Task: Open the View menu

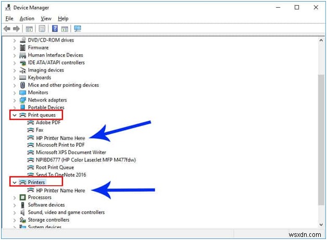Action: point(46,19)
